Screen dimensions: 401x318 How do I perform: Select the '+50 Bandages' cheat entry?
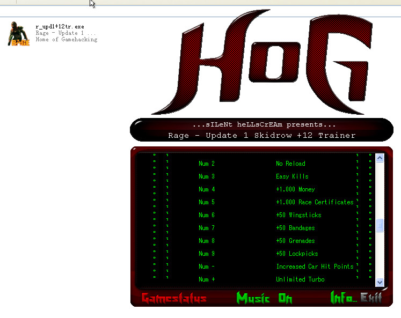pos(295,228)
